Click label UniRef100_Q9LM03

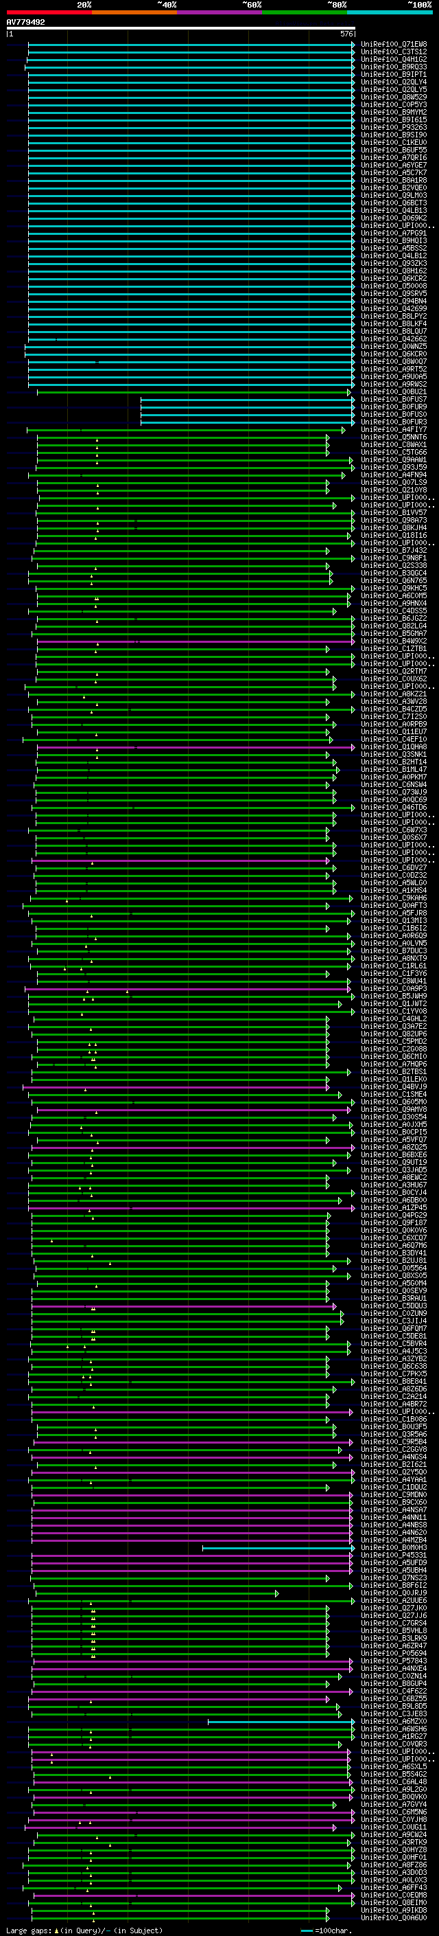coord(394,196)
